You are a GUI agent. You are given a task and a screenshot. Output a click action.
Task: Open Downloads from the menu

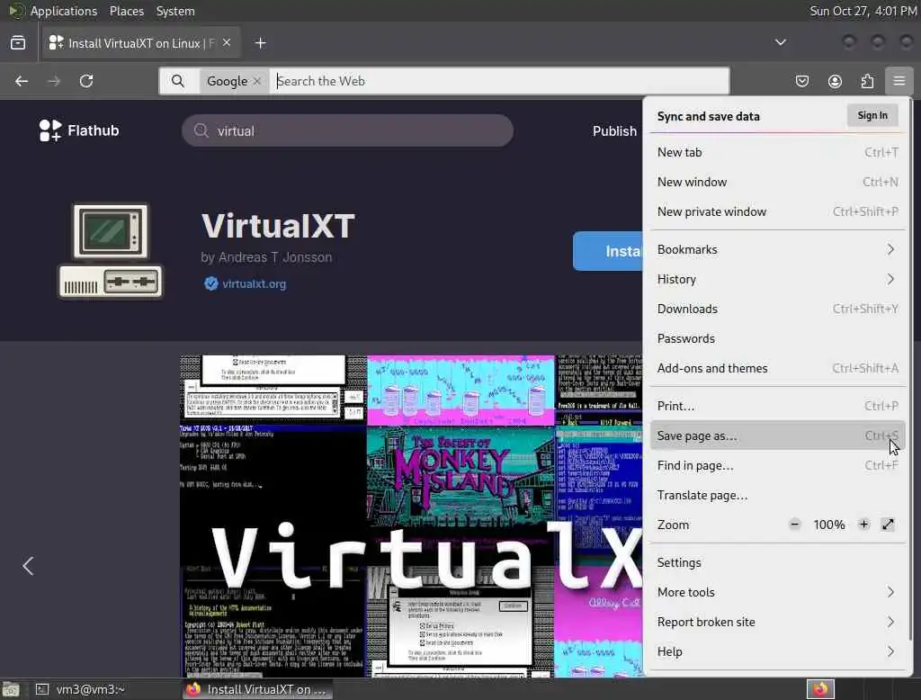778,309
